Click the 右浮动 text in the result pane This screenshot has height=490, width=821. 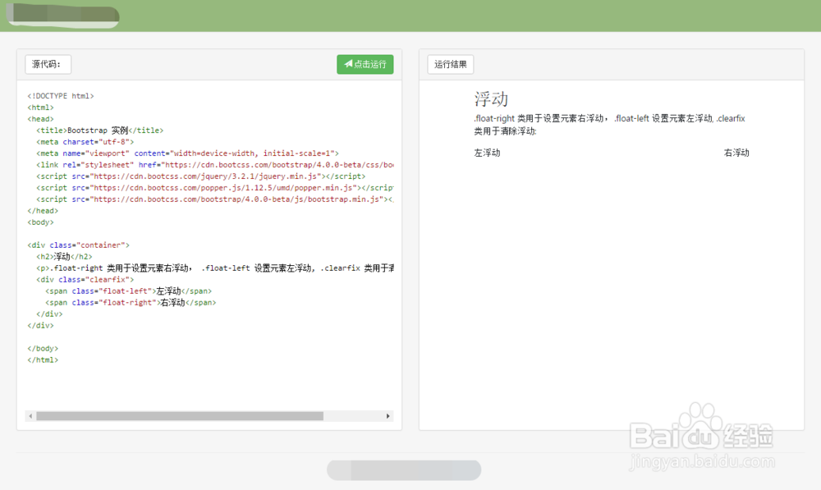click(x=736, y=153)
